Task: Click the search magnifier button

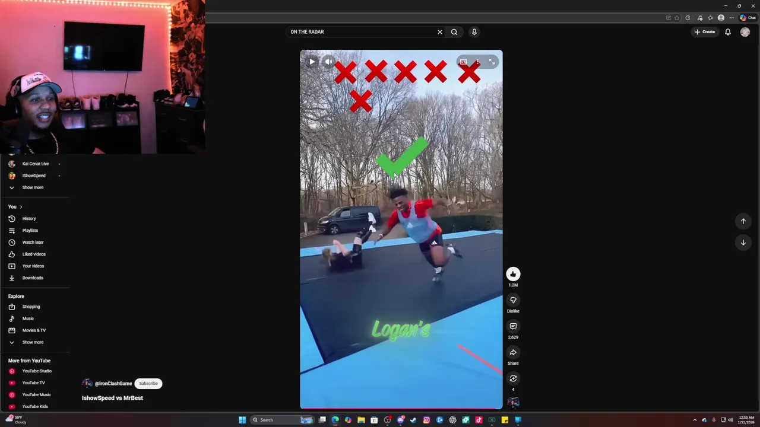Action: pyautogui.click(x=454, y=32)
